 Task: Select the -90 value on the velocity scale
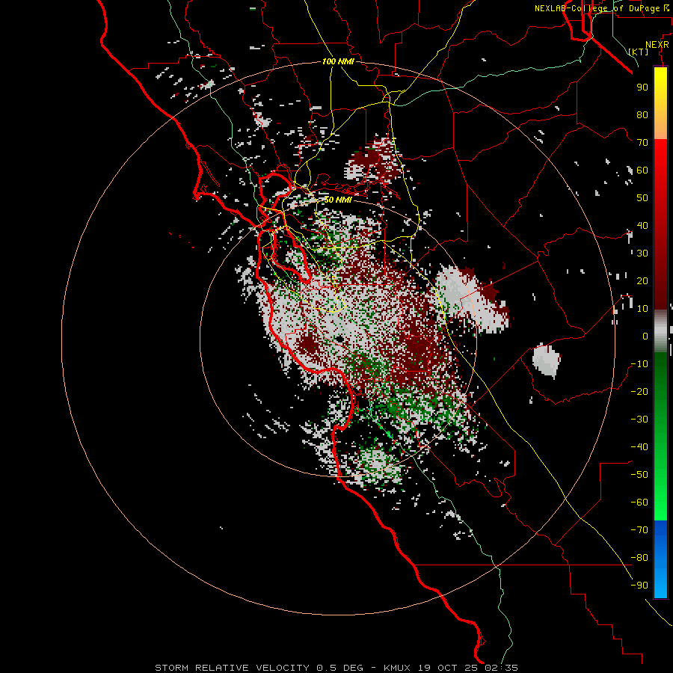[639, 585]
